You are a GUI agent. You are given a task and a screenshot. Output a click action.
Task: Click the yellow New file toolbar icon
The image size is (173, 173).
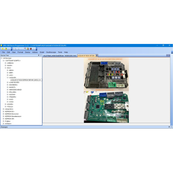[x=3, y=49]
